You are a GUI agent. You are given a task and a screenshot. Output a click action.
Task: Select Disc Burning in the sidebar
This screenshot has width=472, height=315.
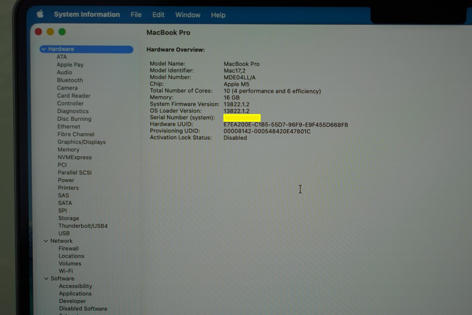pyautogui.click(x=74, y=119)
